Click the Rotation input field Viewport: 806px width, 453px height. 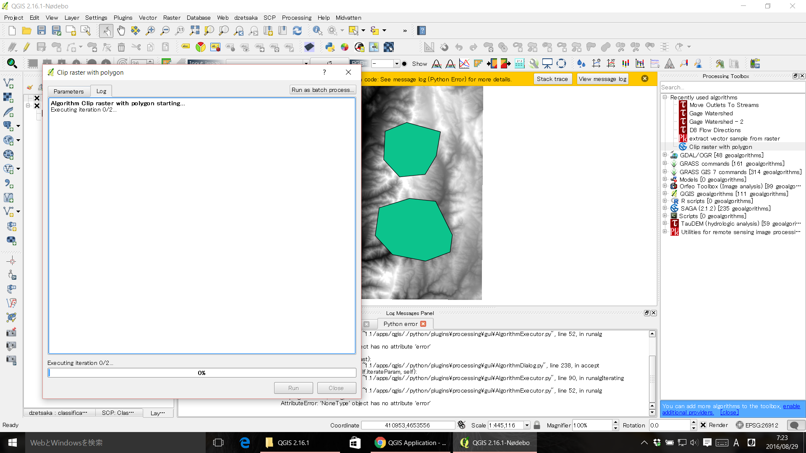[x=669, y=425]
